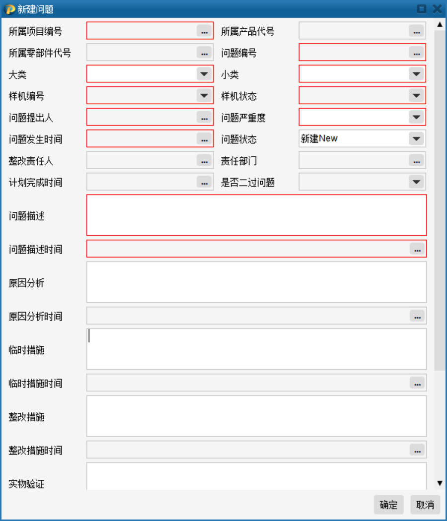Expand the 是否二过问题 dropdown

click(416, 182)
